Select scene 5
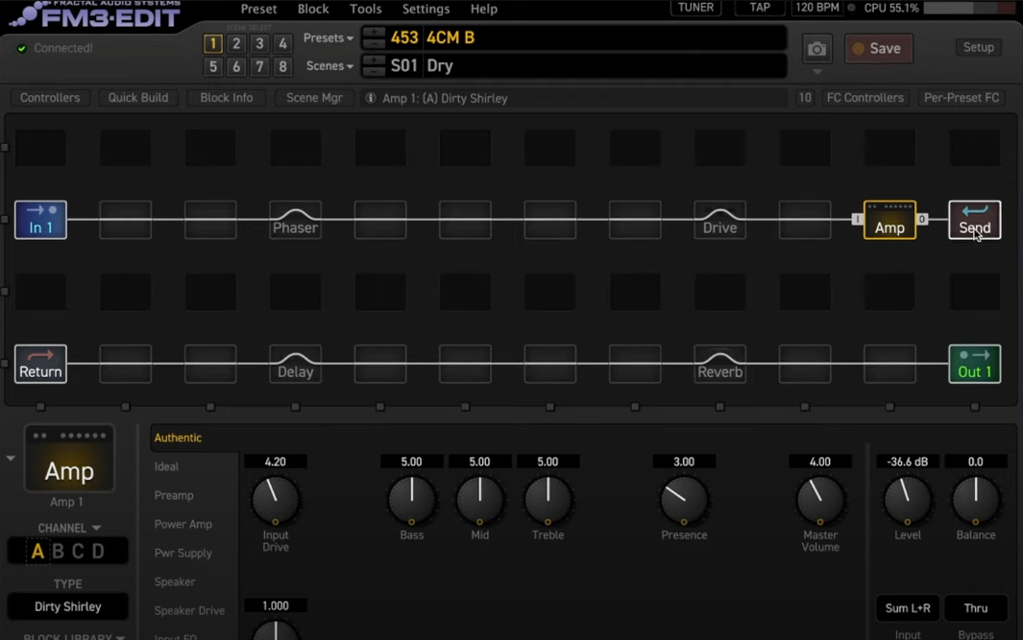 pyautogui.click(x=212, y=66)
